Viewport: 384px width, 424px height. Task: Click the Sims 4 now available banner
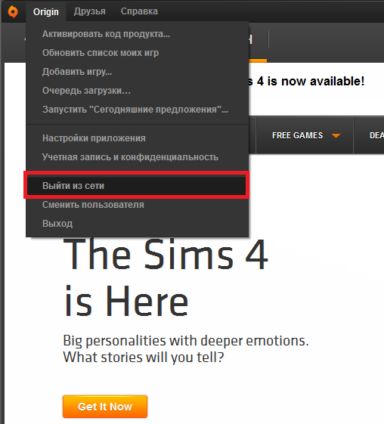[x=306, y=81]
